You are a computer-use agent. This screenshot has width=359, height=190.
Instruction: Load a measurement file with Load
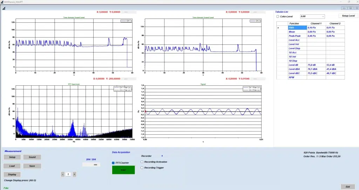[12, 166]
